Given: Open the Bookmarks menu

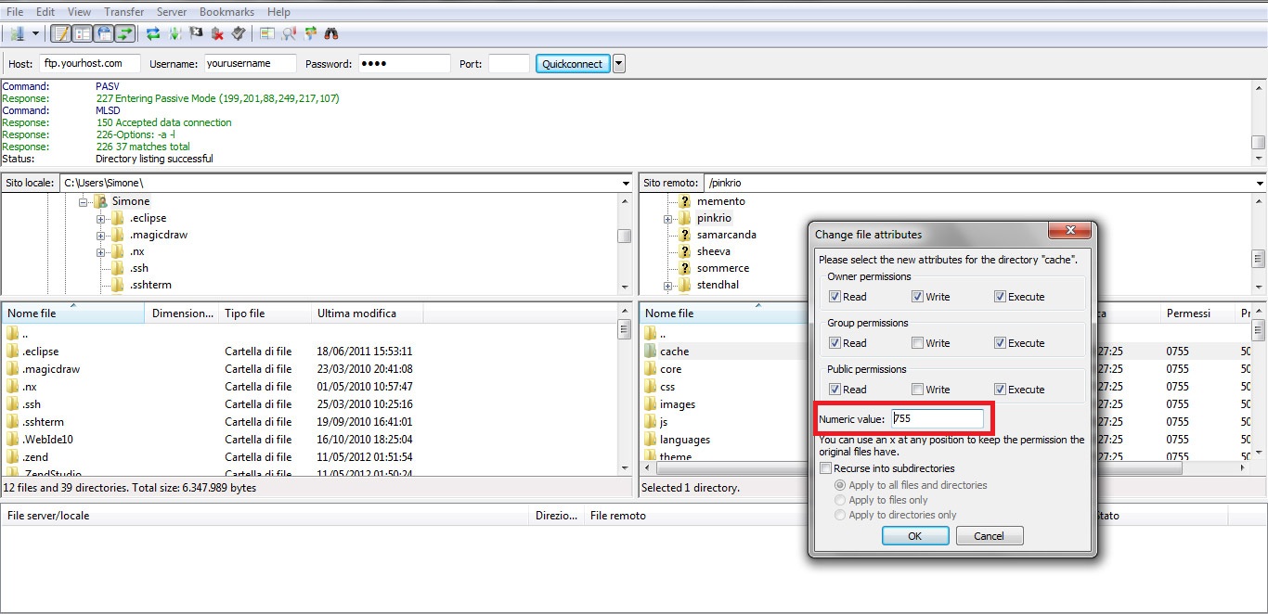Looking at the screenshot, I should coord(226,11).
